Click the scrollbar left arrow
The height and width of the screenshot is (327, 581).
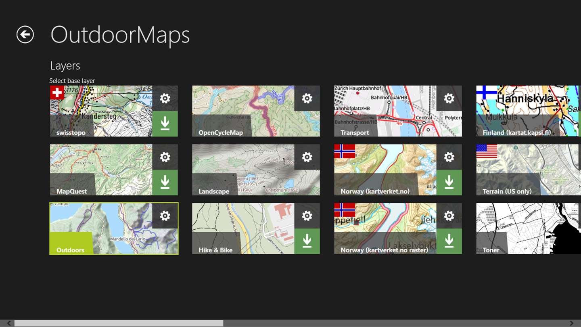pyautogui.click(x=9, y=323)
